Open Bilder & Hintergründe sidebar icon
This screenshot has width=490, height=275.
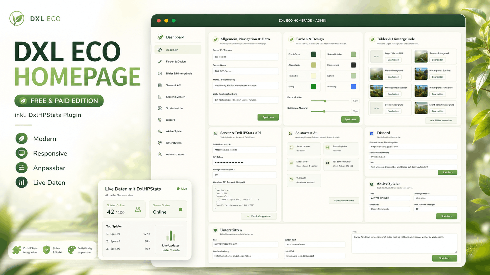160,73
